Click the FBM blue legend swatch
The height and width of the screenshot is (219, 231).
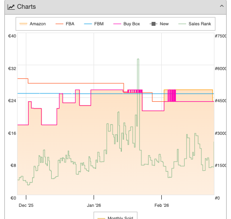pyautogui.click(x=88, y=24)
